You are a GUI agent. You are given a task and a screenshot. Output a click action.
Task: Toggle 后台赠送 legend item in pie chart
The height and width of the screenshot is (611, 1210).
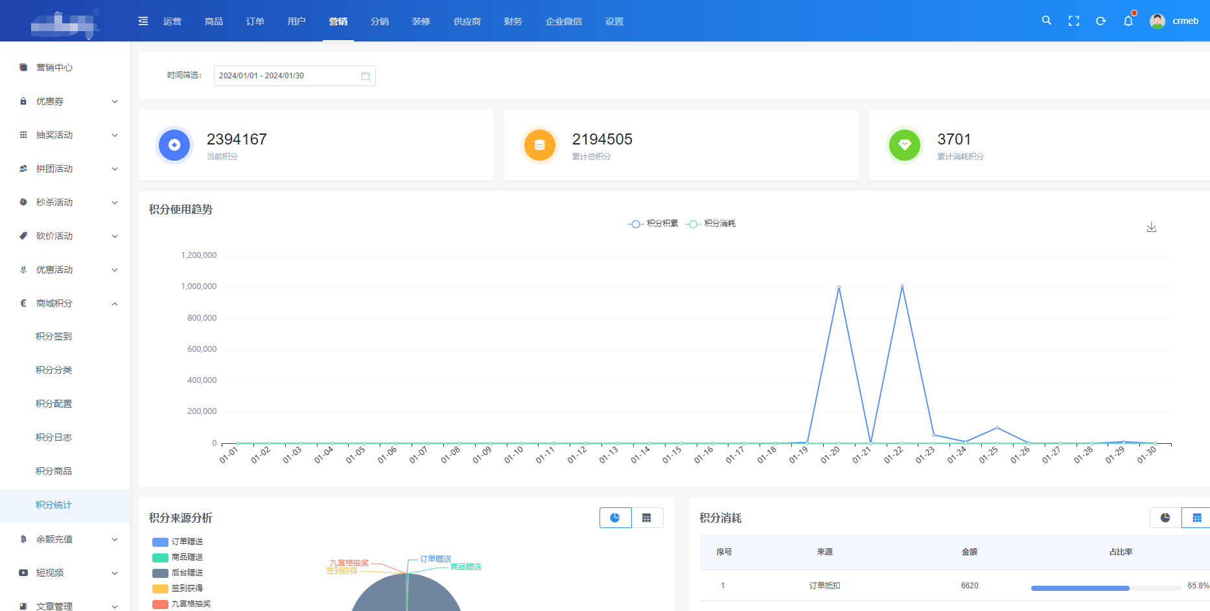(178, 573)
